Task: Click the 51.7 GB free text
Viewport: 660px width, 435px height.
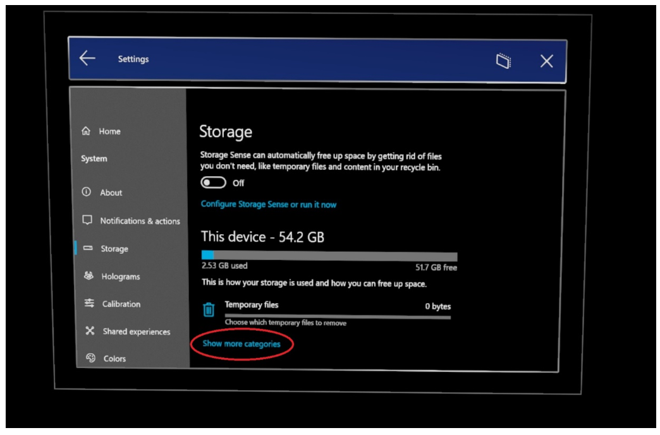Action: [x=436, y=267]
